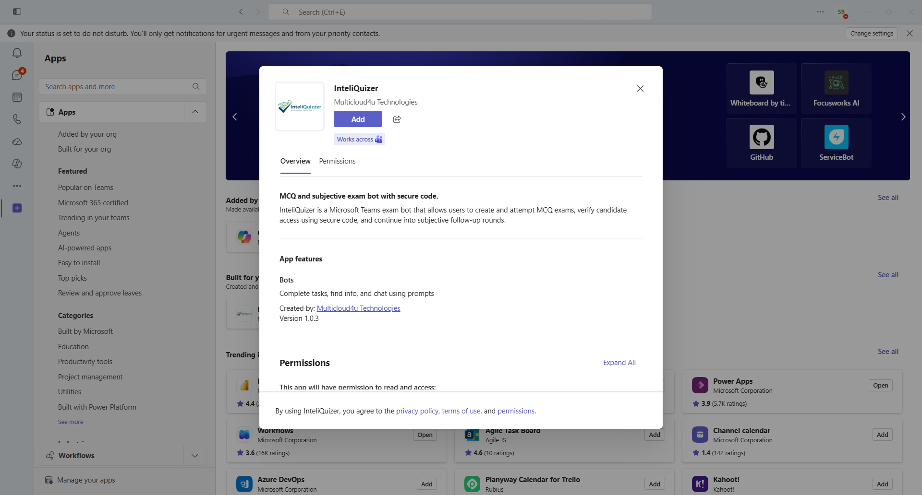
Task: Select Popular on Teams
Action: [85, 188]
